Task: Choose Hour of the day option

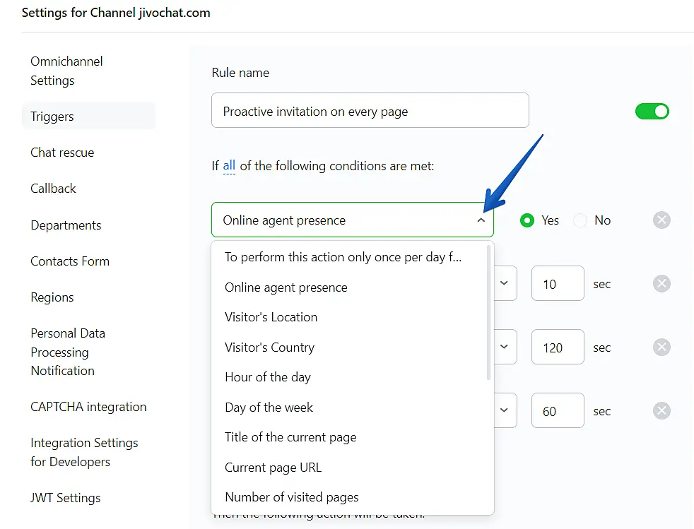Action: click(267, 377)
